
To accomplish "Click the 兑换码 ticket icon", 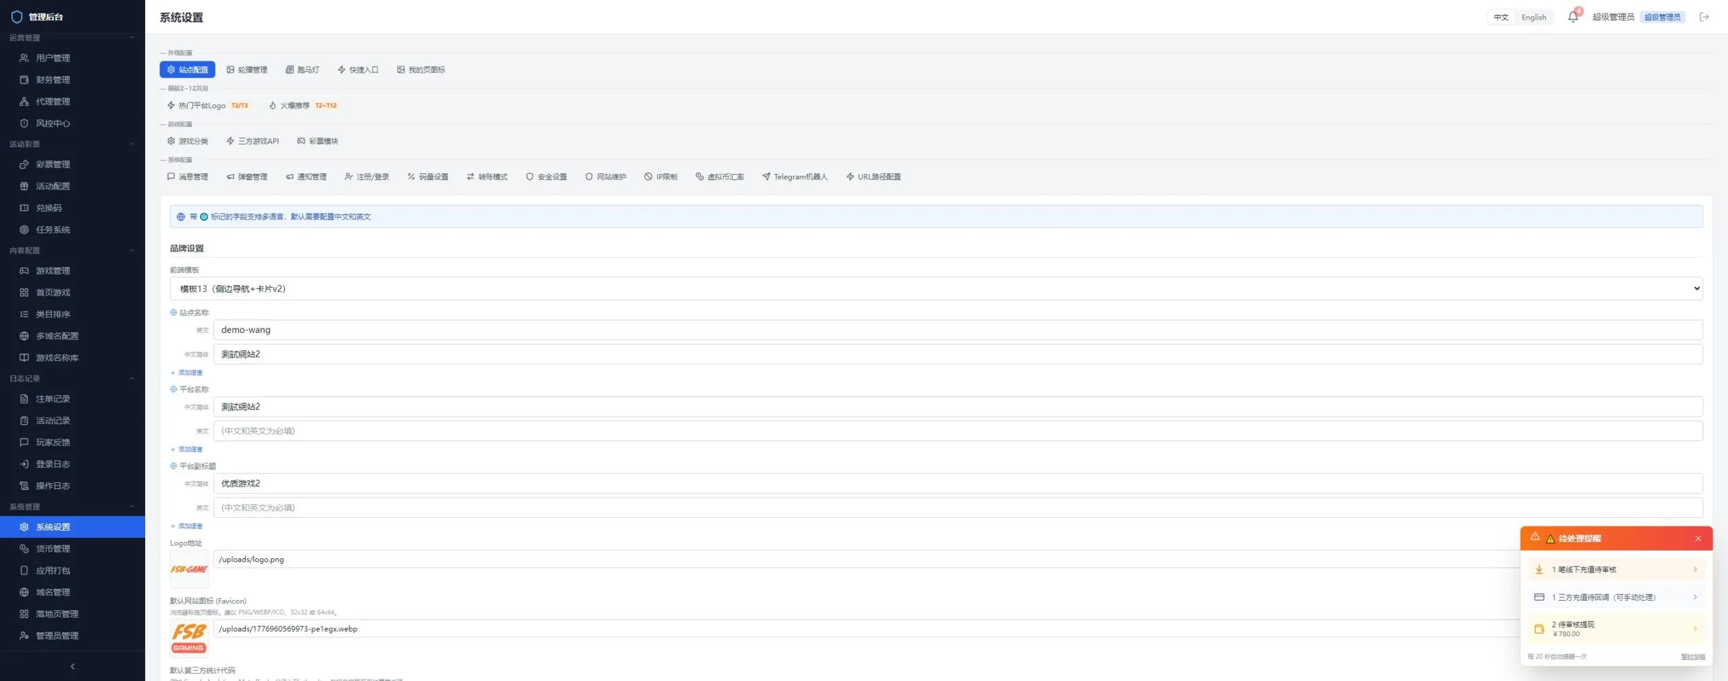I will click(24, 208).
